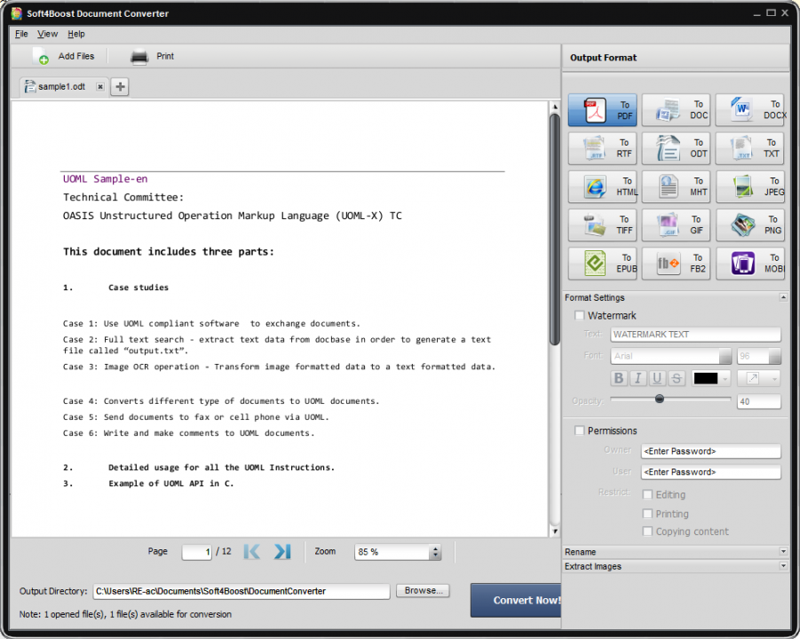Choose To DOC output format

pos(676,110)
